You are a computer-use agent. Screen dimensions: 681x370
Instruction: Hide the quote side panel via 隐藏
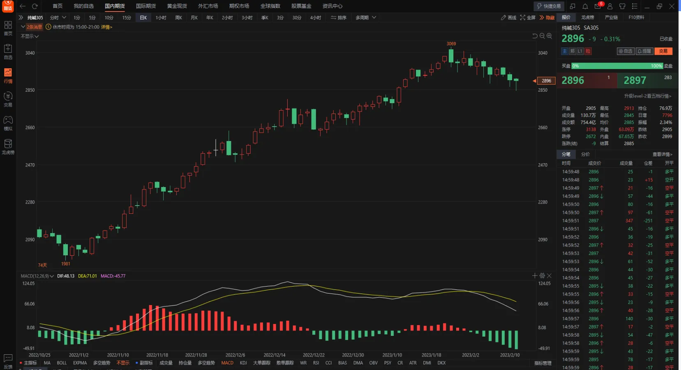coord(547,18)
